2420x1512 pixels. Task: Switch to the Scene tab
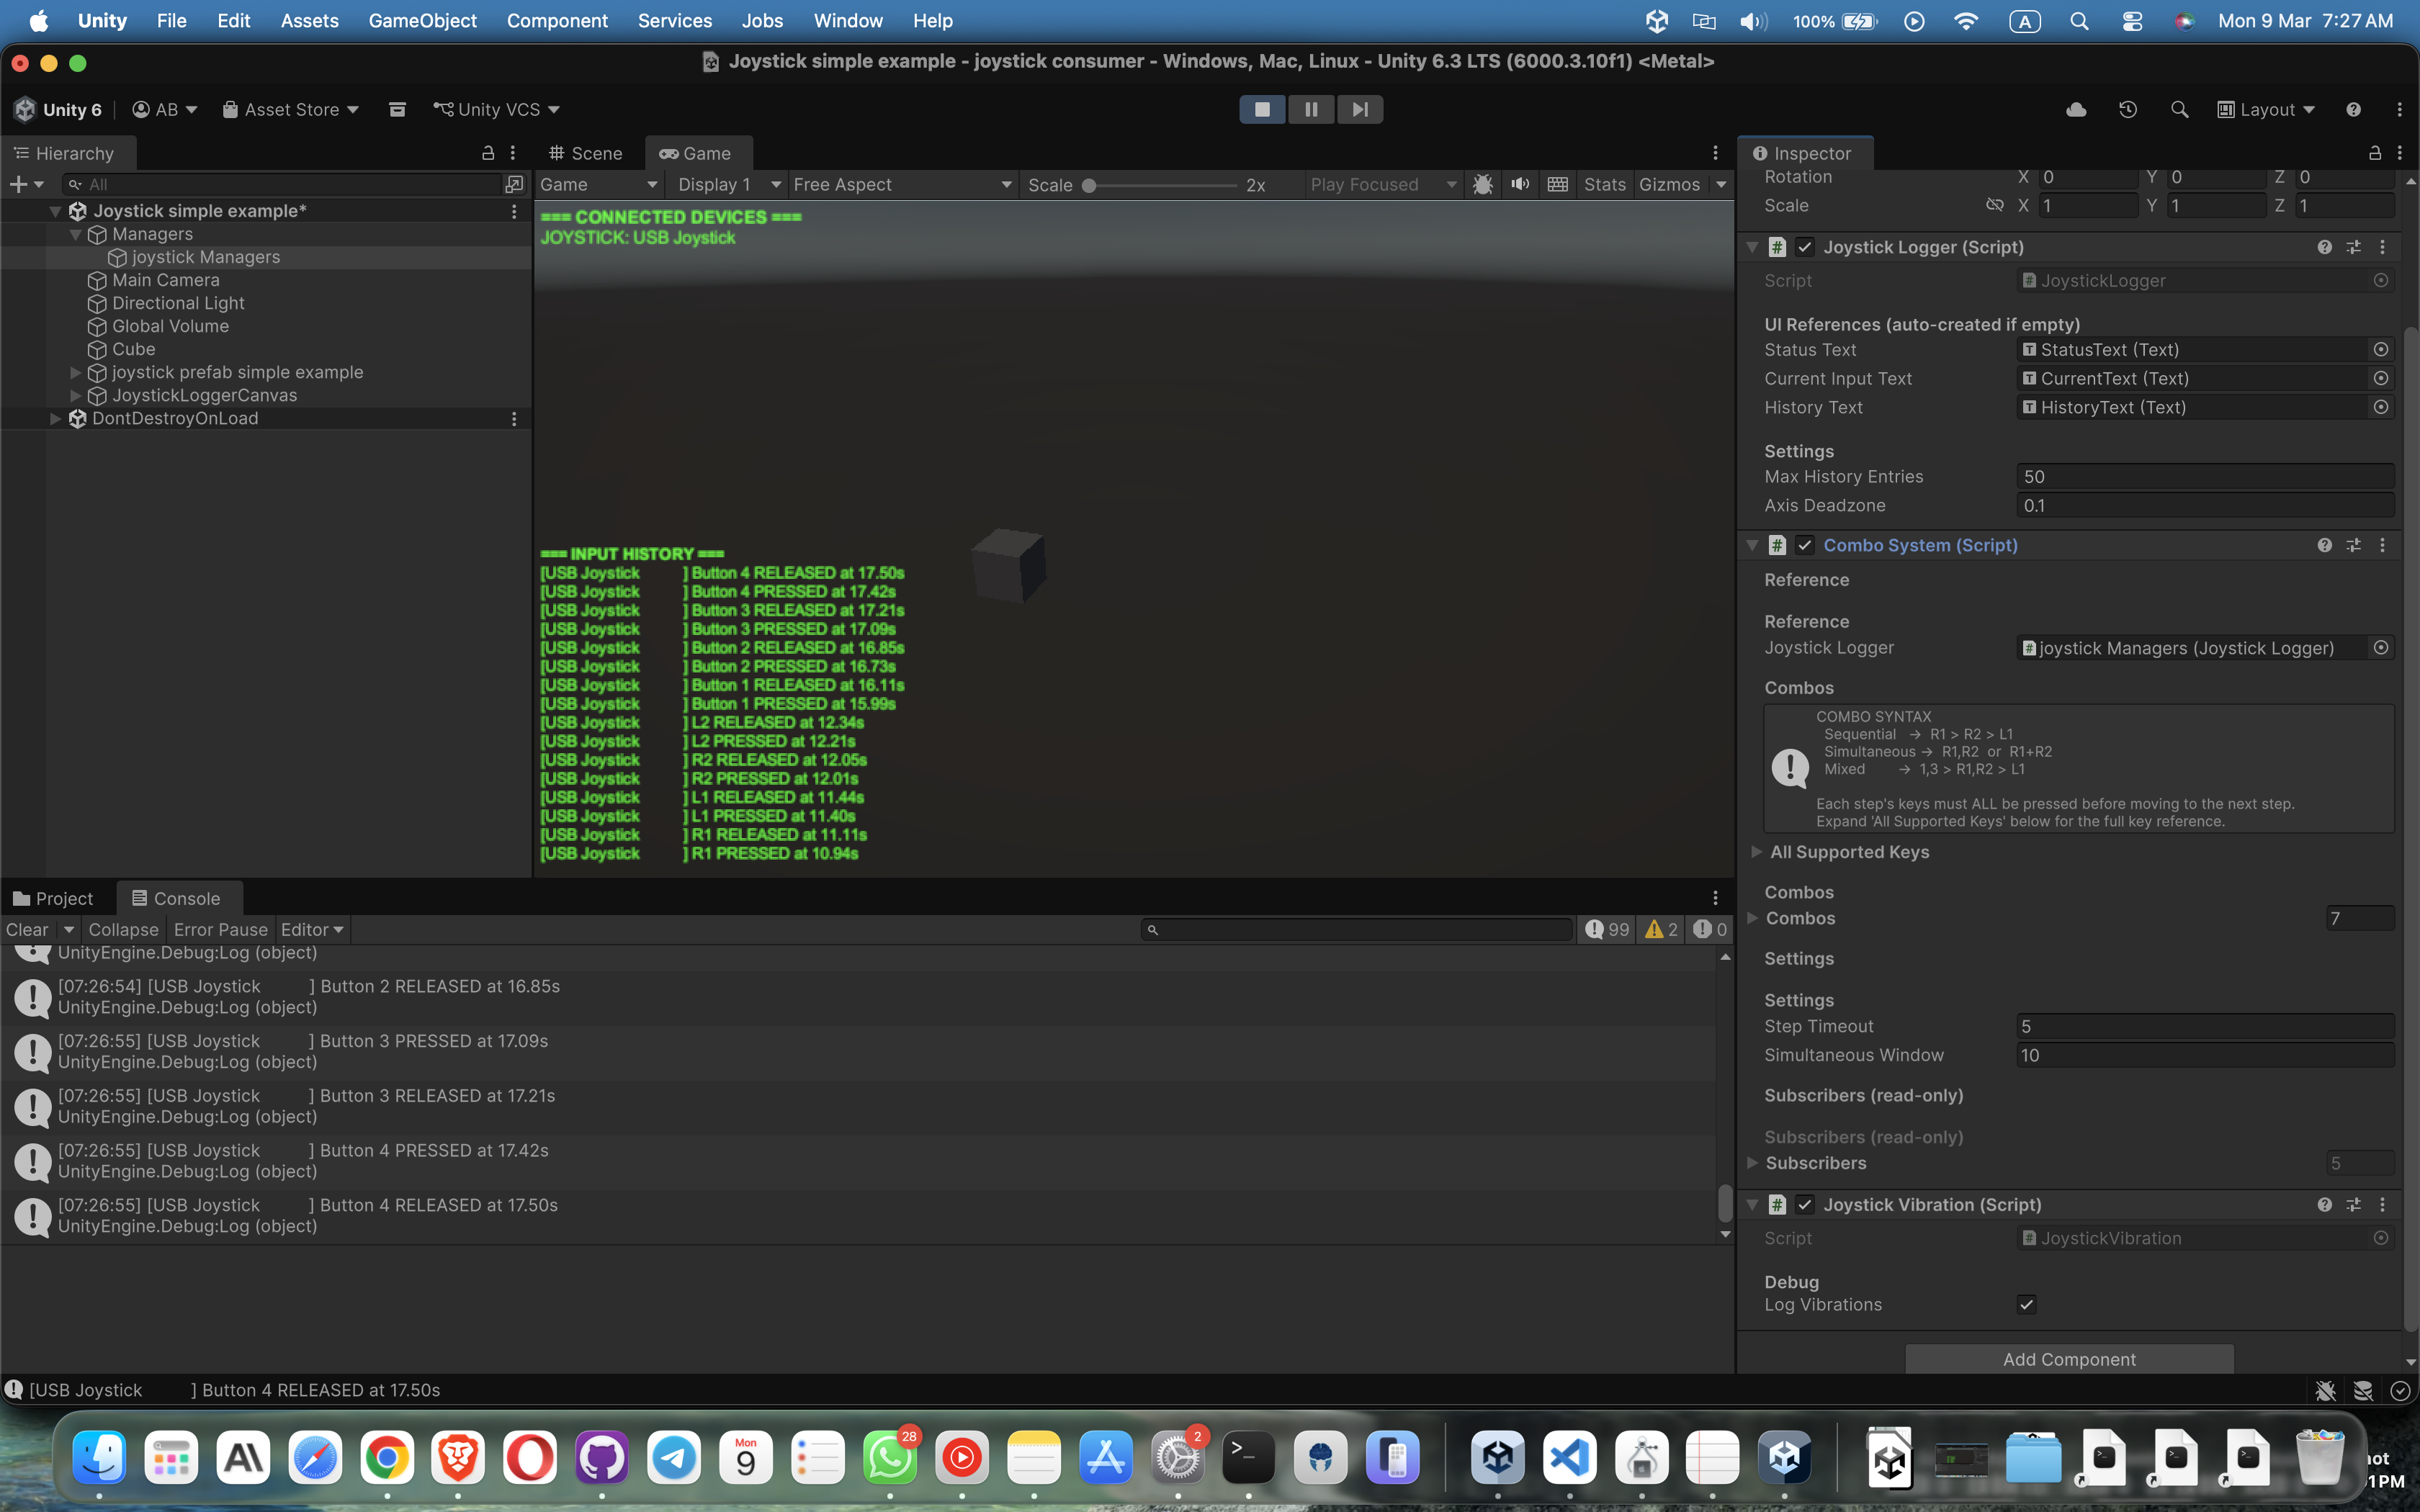[x=586, y=153]
